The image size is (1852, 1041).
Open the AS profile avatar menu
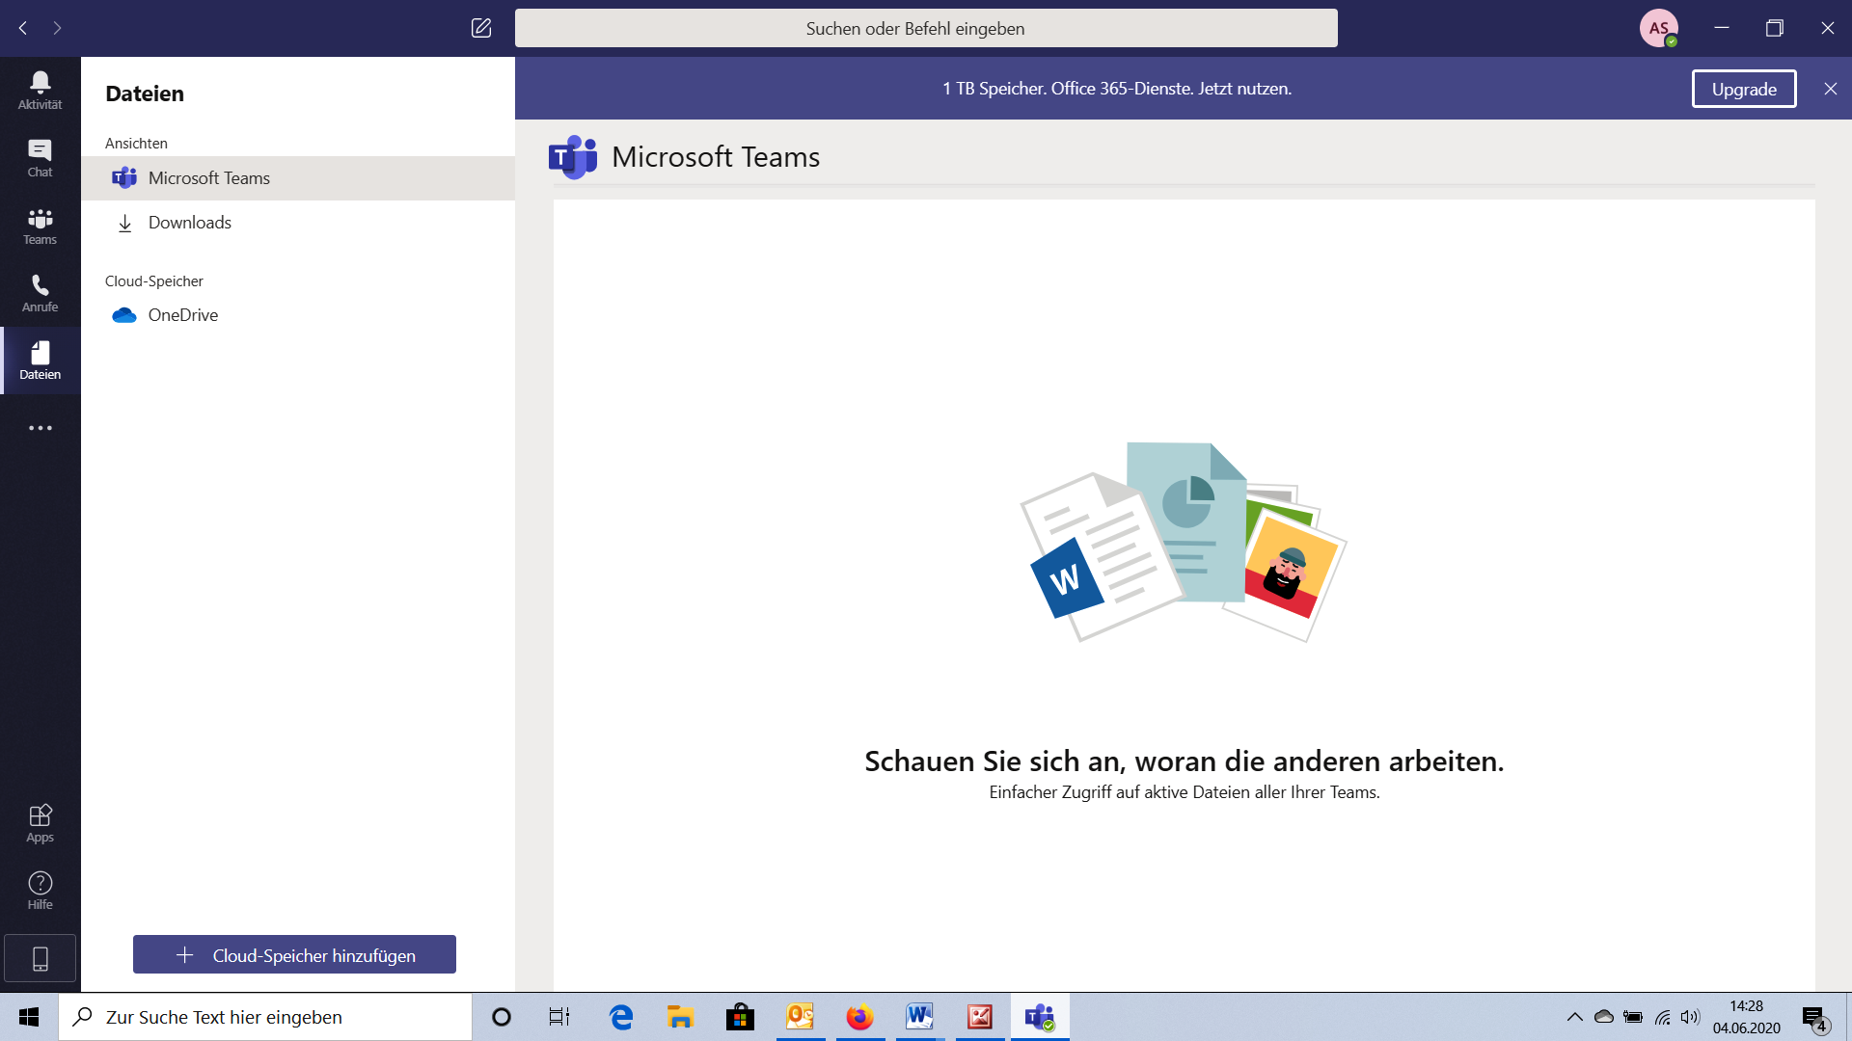pyautogui.click(x=1658, y=28)
